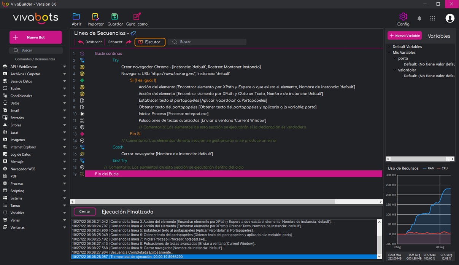459x265 pixels.
Task: Select the Crear navegador Chrome line icon
Action: pos(82,67)
